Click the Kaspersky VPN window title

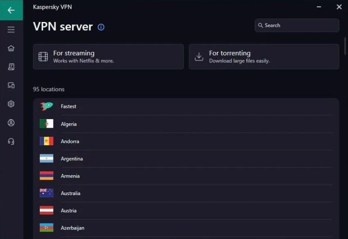tap(52, 7)
